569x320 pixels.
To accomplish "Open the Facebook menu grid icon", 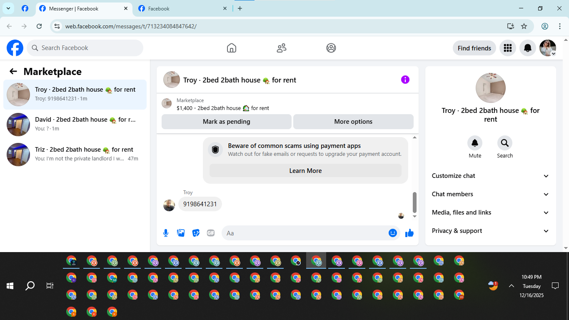I will tap(507, 48).
